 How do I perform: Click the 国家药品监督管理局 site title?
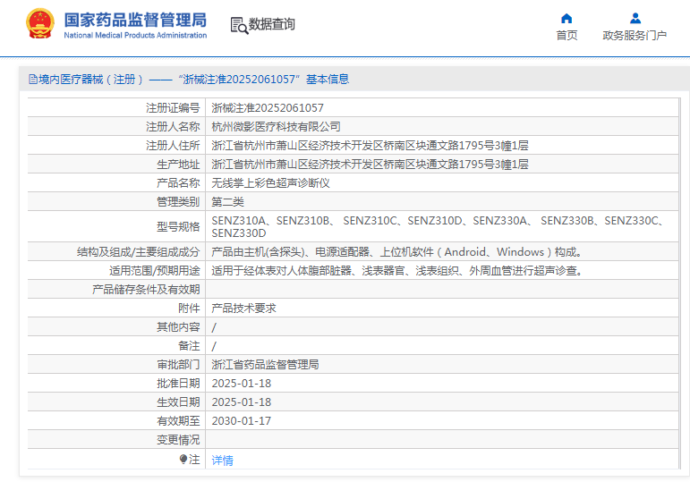[x=135, y=19]
